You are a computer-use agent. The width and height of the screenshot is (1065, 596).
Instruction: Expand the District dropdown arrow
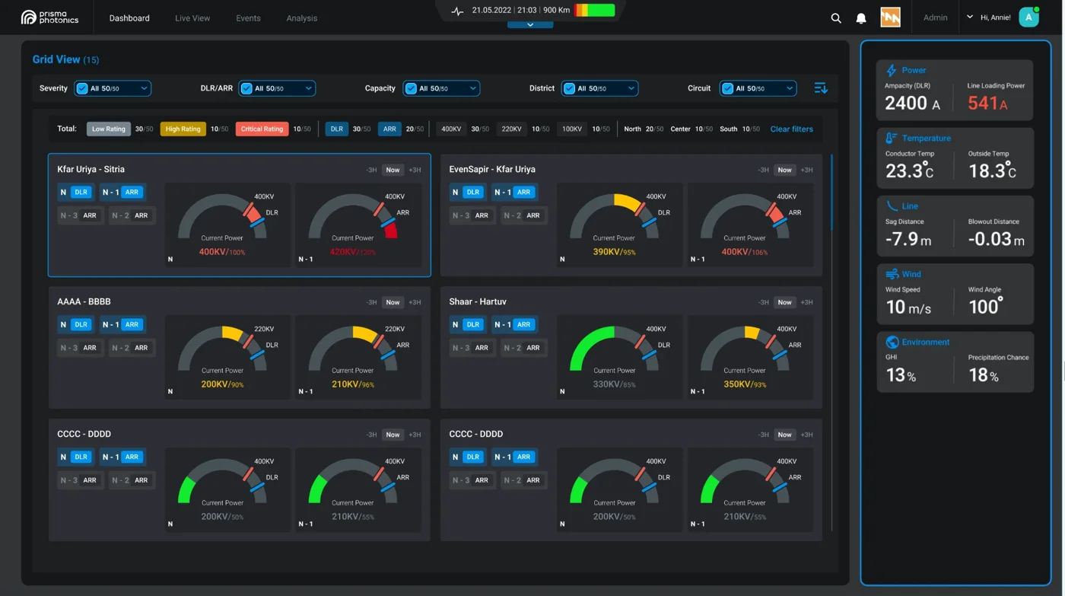coord(631,88)
